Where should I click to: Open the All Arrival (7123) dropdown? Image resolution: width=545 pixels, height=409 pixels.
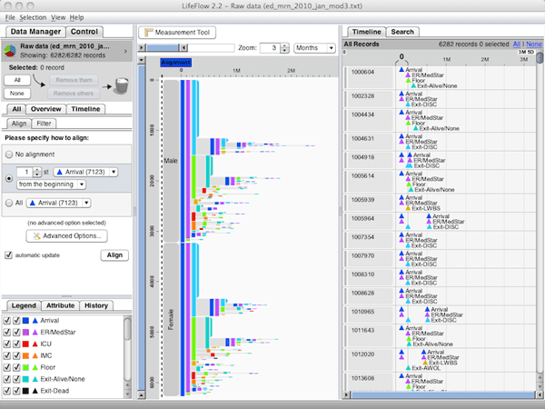click(x=58, y=203)
